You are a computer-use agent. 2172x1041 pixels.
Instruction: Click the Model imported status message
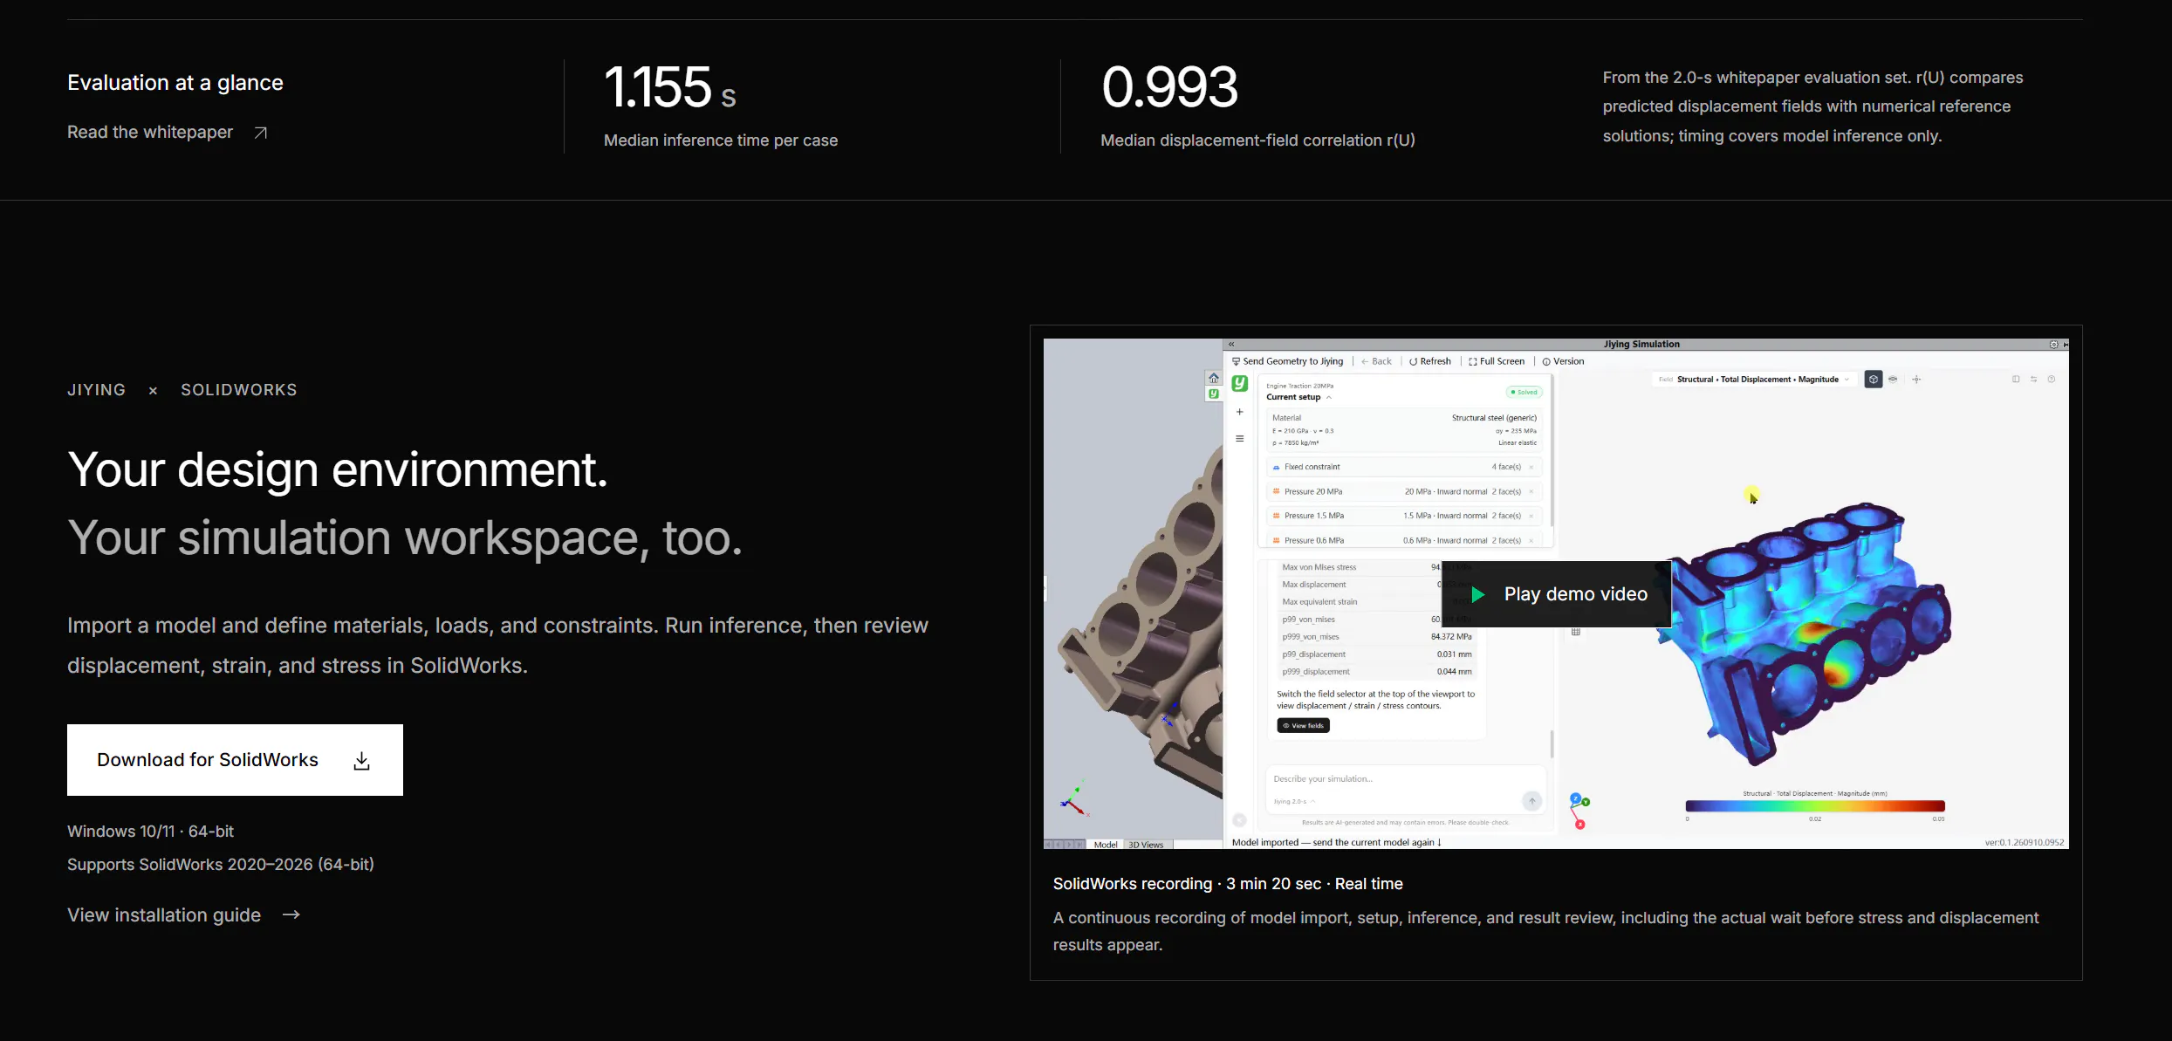point(1337,843)
